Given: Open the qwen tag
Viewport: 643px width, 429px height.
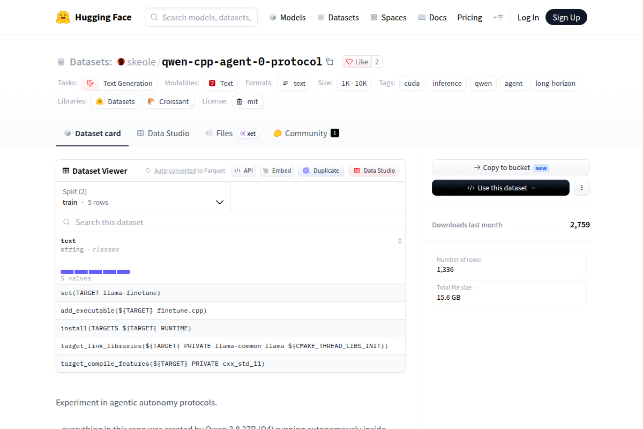Looking at the screenshot, I should 483,83.
